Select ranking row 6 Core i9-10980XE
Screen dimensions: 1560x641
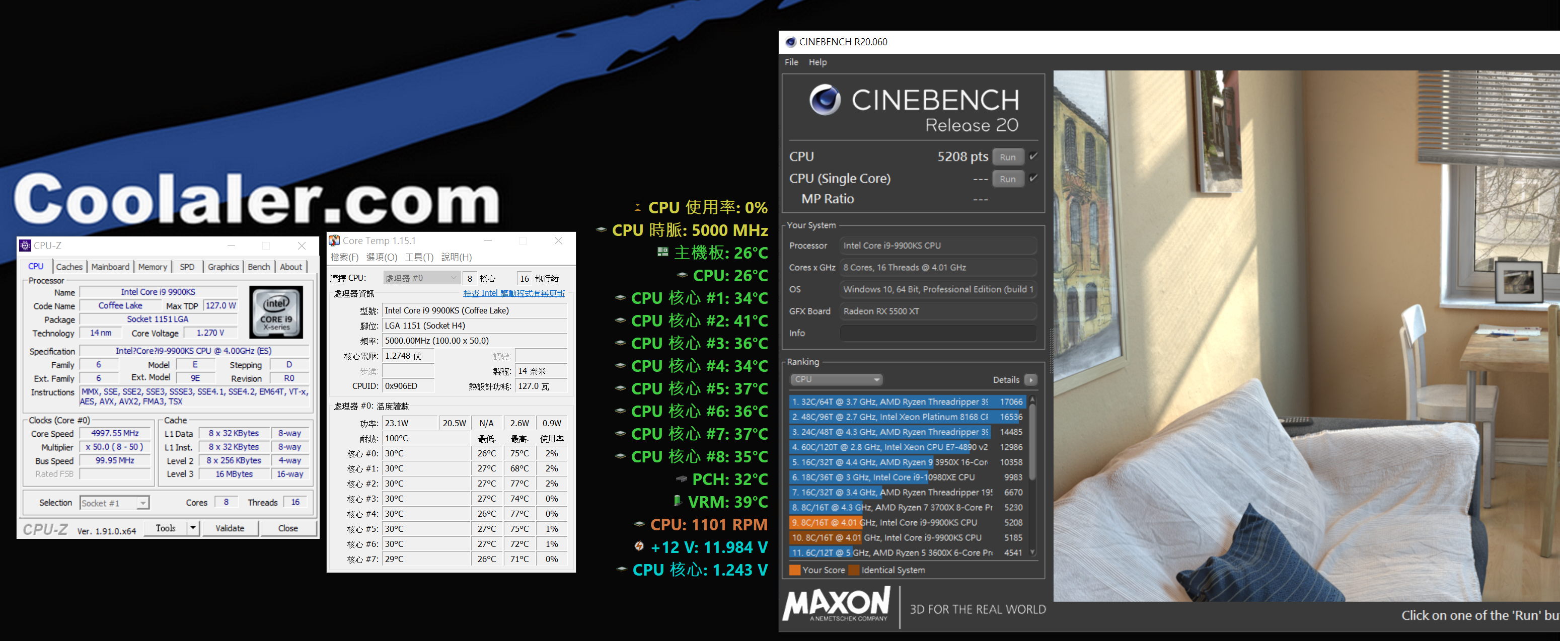tap(907, 477)
